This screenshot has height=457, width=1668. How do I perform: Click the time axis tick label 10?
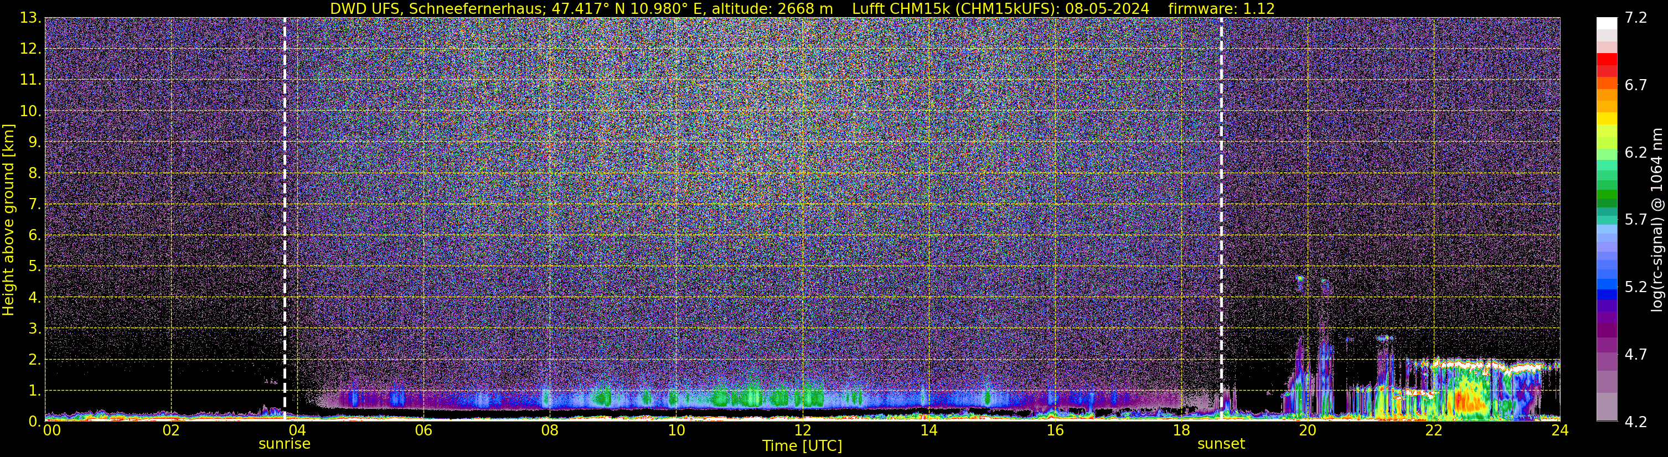point(676,430)
